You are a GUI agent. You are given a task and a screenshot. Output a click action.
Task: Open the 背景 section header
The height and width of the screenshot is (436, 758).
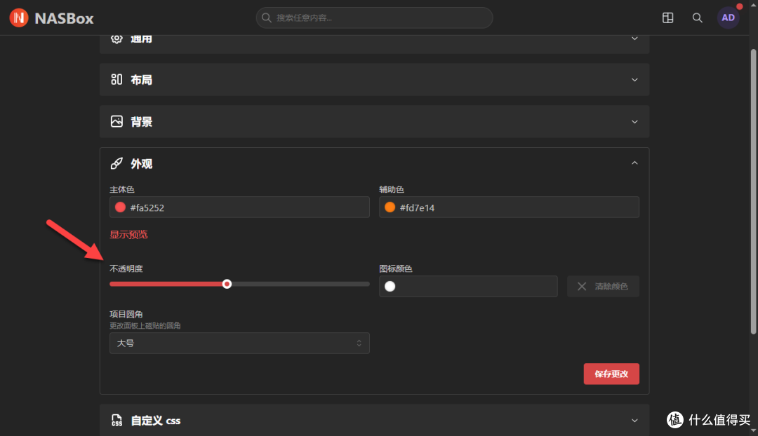click(374, 122)
